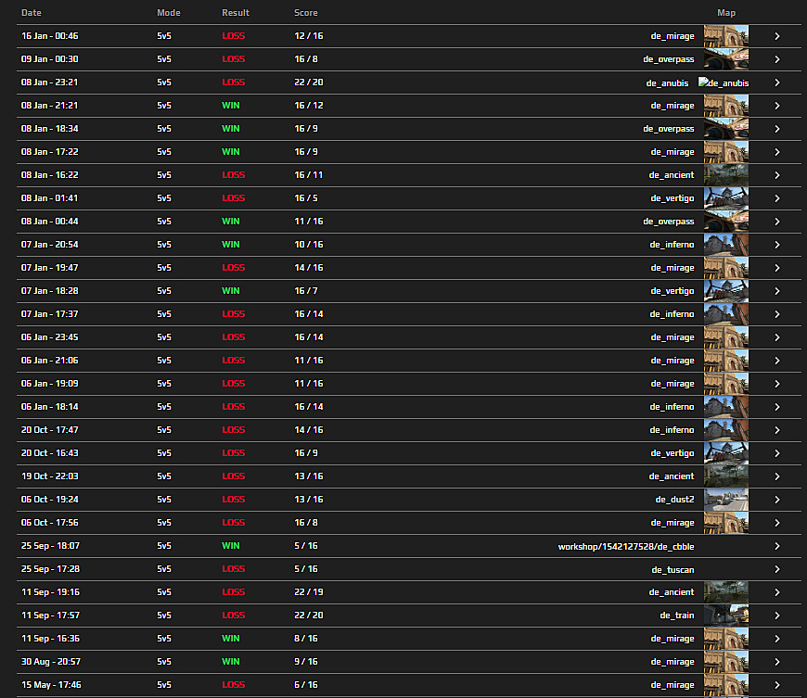Image resolution: width=807 pixels, height=698 pixels.
Task: Click the Score column header
Action: pyautogui.click(x=305, y=13)
